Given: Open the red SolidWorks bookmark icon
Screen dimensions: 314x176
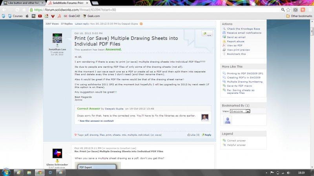Looking at the screenshot, I should coord(59,16).
